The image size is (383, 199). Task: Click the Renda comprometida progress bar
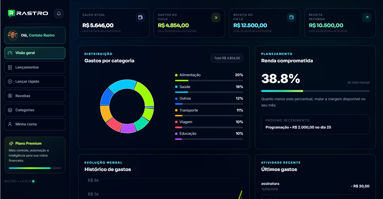(315, 91)
